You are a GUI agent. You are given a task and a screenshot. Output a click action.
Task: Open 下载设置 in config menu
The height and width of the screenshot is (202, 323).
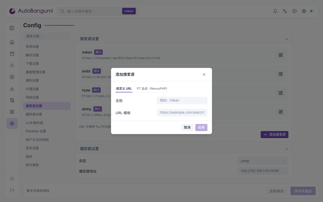coord(47,64)
